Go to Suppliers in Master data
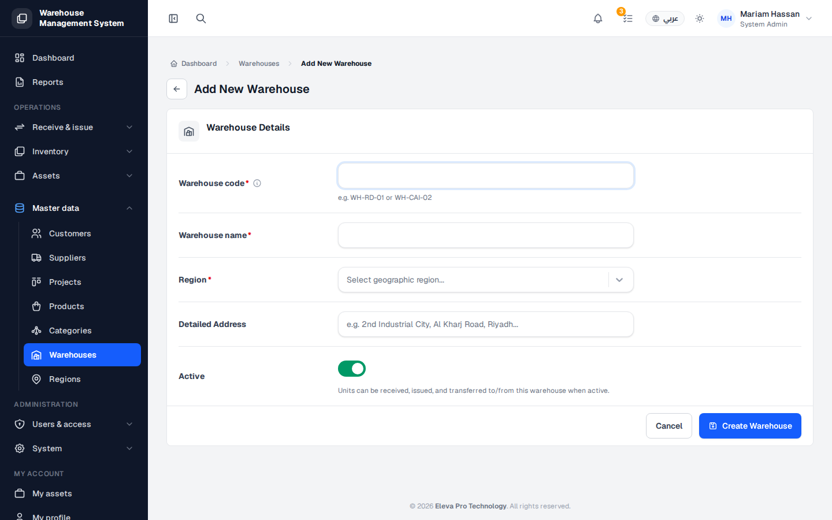Screen dimensions: 832x520 coord(82,258)
